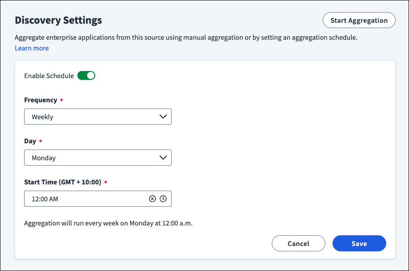Click the Start Aggregation button
The width and height of the screenshot is (409, 271).
click(359, 21)
